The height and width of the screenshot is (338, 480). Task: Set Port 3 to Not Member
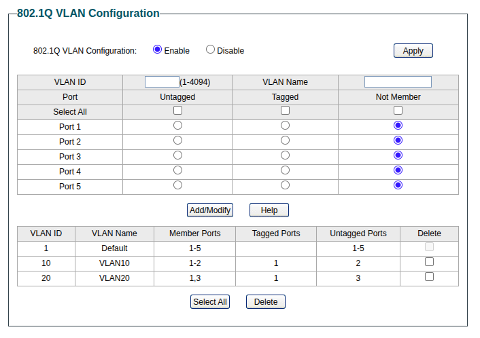coord(398,155)
